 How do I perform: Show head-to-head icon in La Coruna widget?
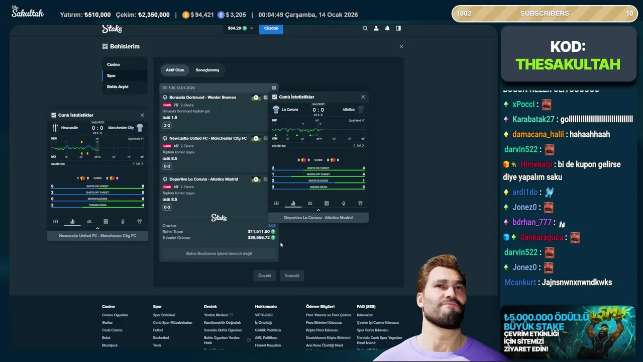click(310, 203)
